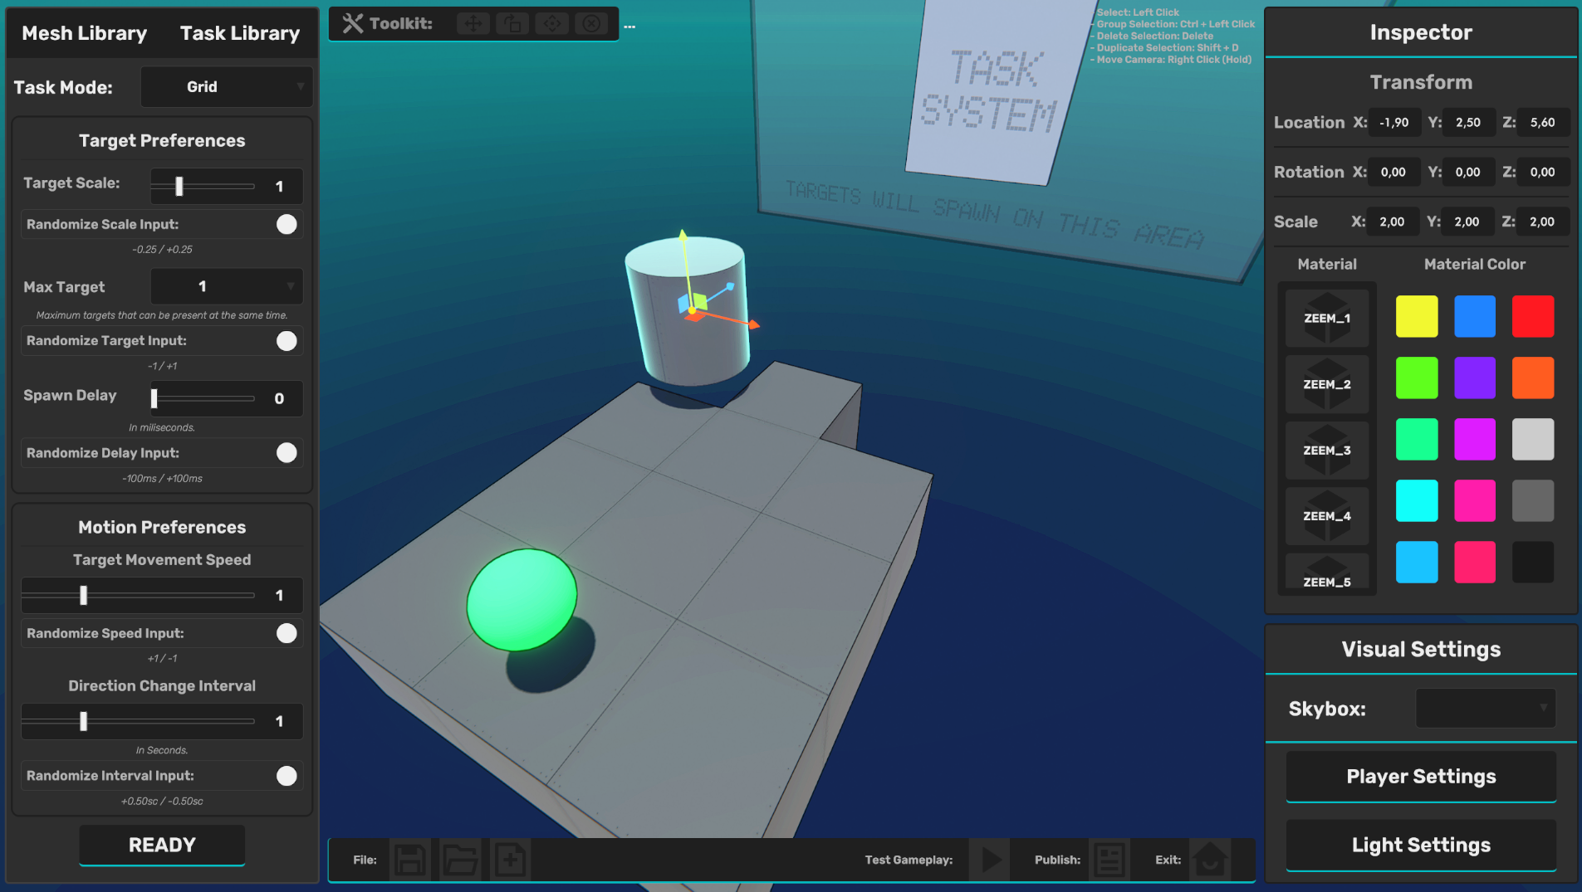Open a file with folder icon
This screenshot has width=1582, height=892.
tap(460, 860)
